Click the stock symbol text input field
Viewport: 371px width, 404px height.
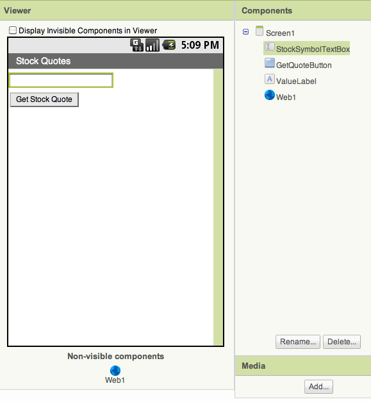[x=61, y=80]
